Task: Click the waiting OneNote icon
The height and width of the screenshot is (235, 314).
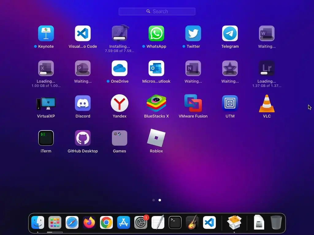Action: tap(193, 68)
